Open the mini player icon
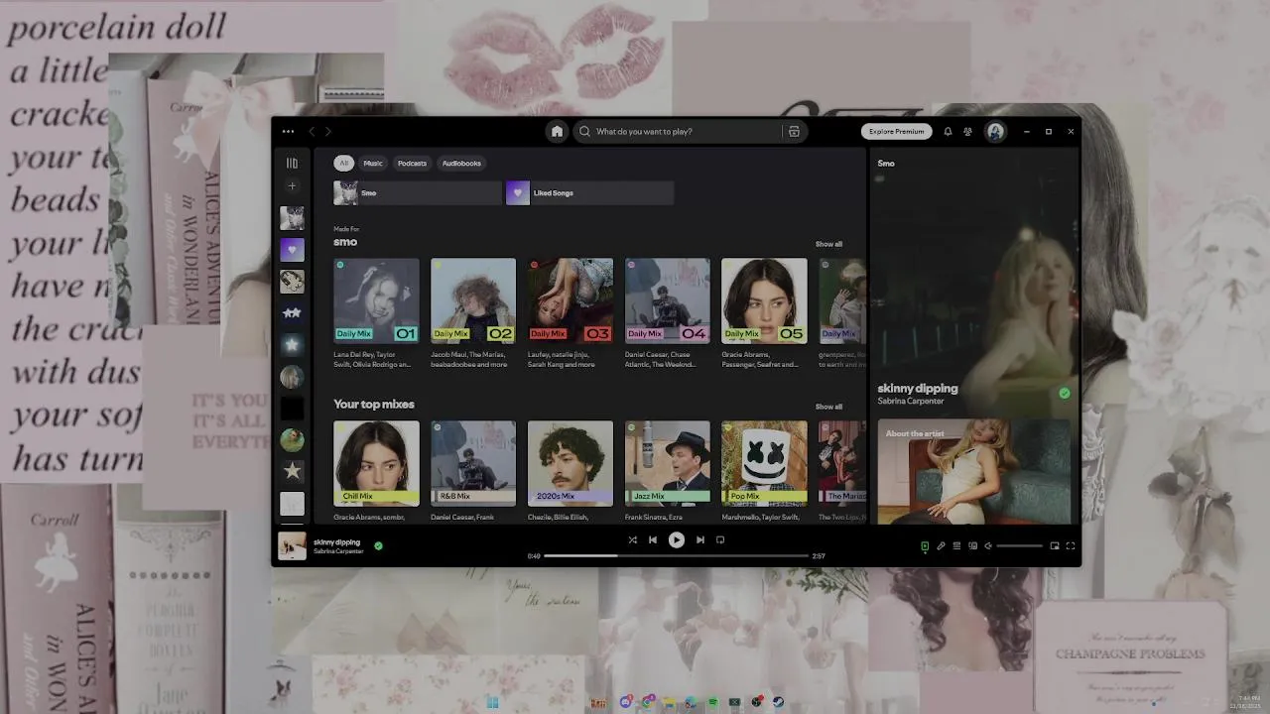 (x=1055, y=545)
